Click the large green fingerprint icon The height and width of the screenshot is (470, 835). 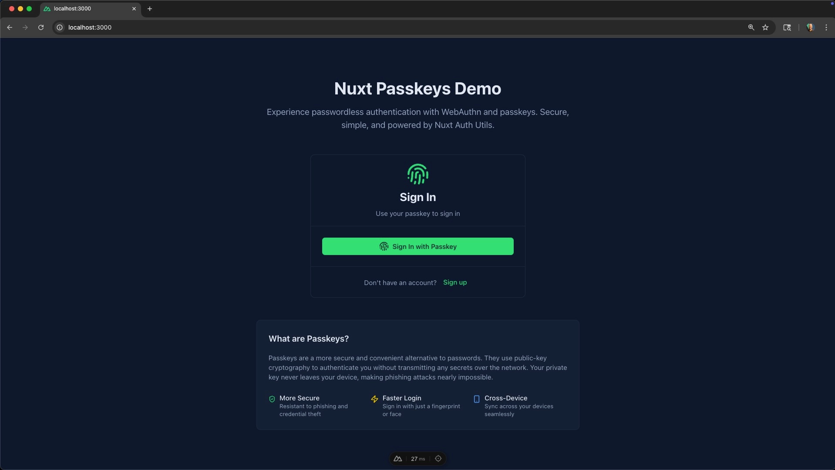tap(417, 174)
